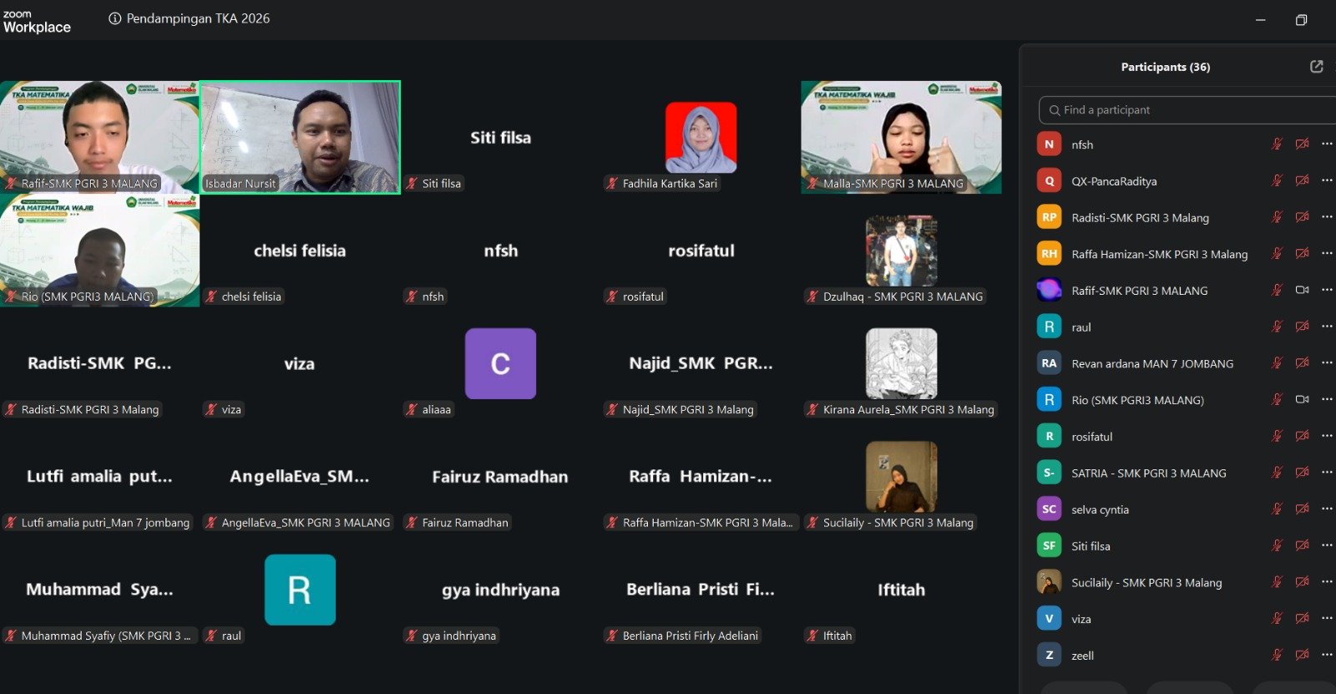Click the muted mic icon for selva cyntia
This screenshot has width=1336, height=694.
click(1277, 509)
